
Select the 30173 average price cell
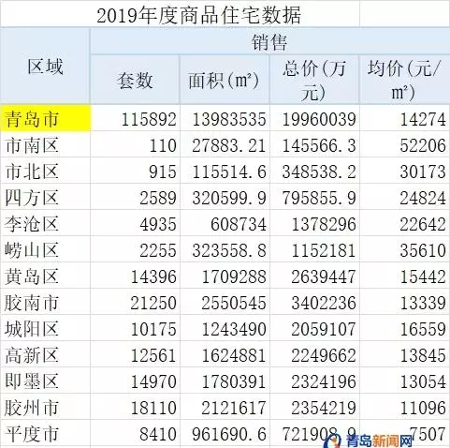[x=405, y=171]
